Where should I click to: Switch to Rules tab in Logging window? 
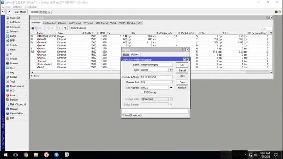[x=126, y=55]
